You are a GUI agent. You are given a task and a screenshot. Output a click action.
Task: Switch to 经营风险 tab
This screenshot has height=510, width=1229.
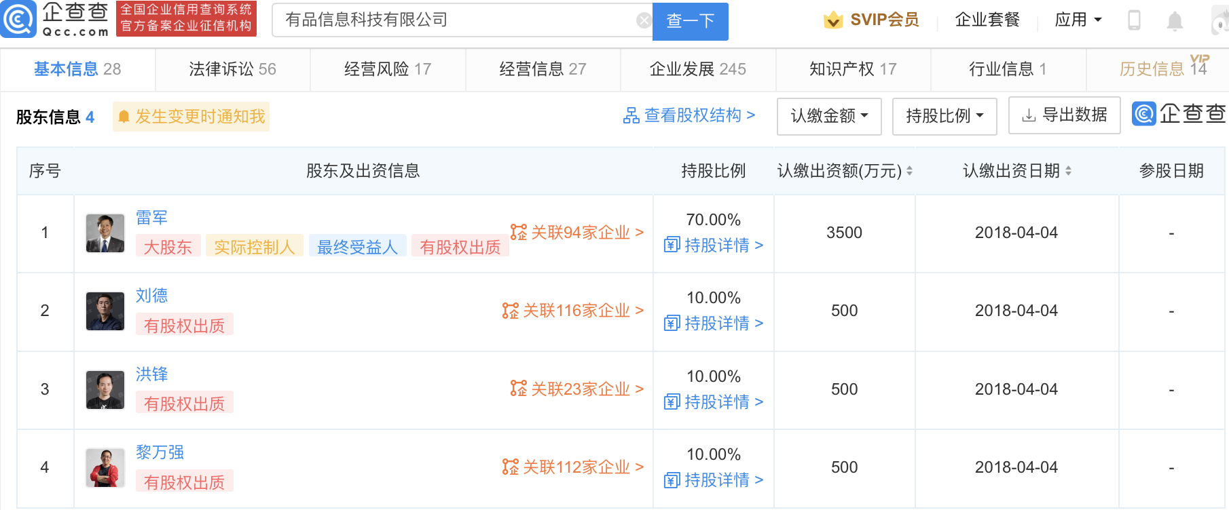pyautogui.click(x=388, y=69)
